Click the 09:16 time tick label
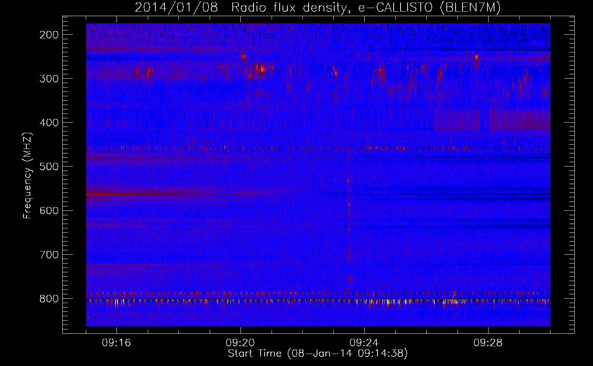Viewport: 593px width, 366px height. click(117, 343)
